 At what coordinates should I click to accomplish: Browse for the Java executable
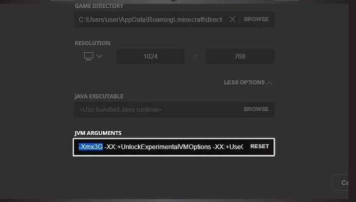click(x=256, y=109)
